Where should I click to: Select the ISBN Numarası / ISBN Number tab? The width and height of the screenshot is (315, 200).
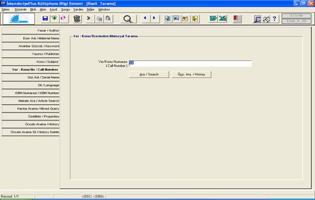tap(31, 93)
